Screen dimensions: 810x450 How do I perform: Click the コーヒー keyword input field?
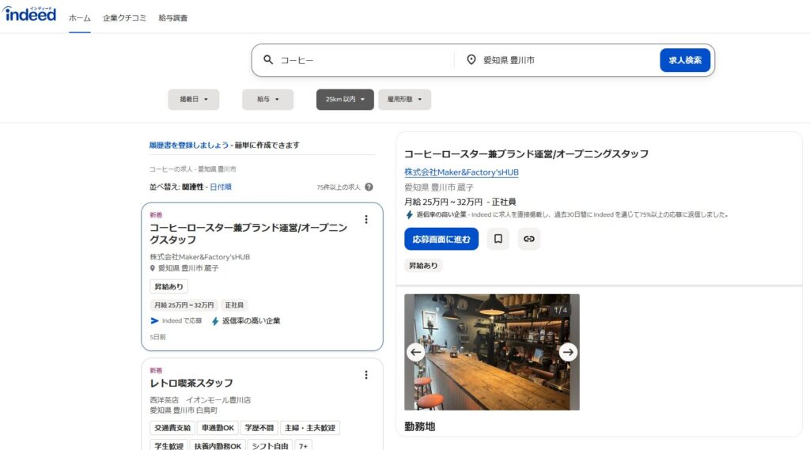tap(364, 60)
